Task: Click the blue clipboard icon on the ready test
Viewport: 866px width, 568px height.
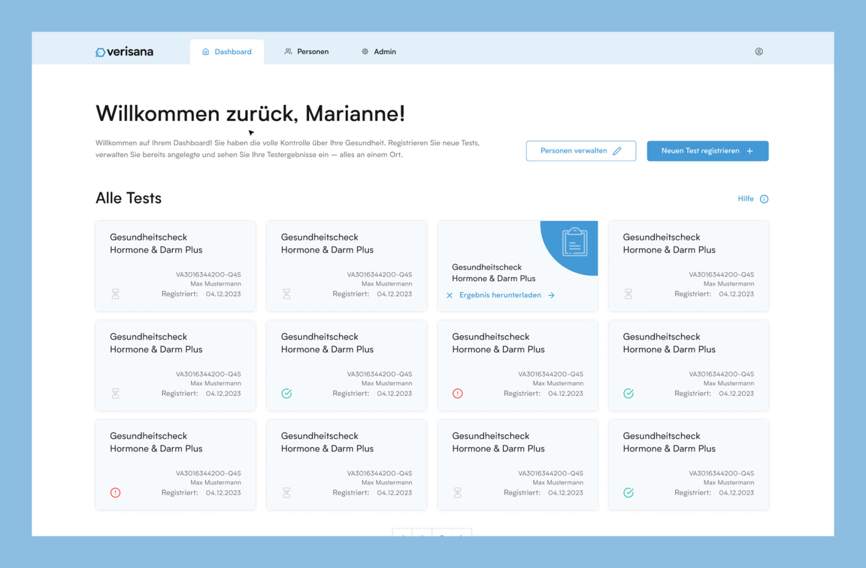Action: tap(574, 243)
